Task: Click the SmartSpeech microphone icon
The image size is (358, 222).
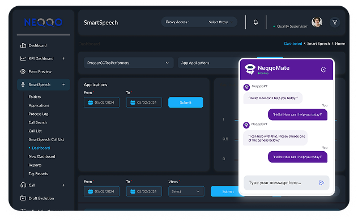Action: tap(23, 84)
